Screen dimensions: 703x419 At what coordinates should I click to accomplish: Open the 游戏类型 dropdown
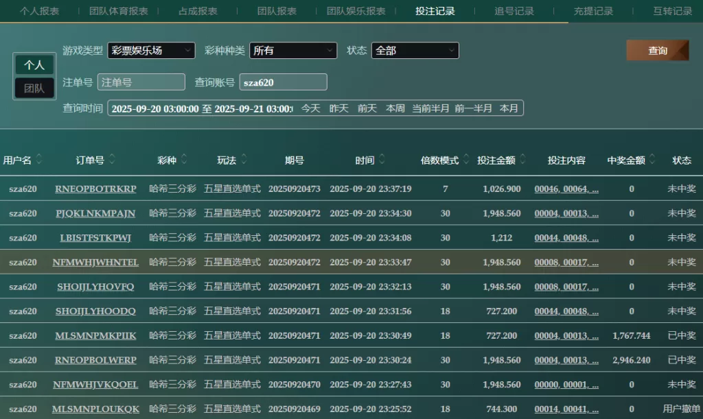click(x=151, y=51)
